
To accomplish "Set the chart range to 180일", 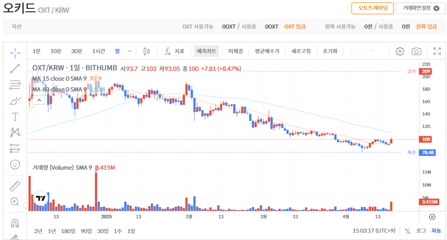I will coord(68,231).
